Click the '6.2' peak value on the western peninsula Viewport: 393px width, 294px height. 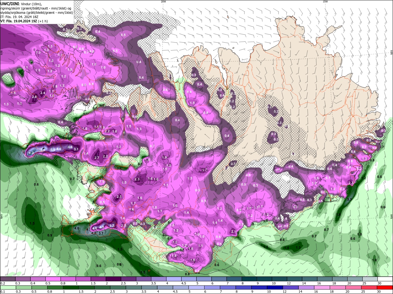tap(31, 152)
